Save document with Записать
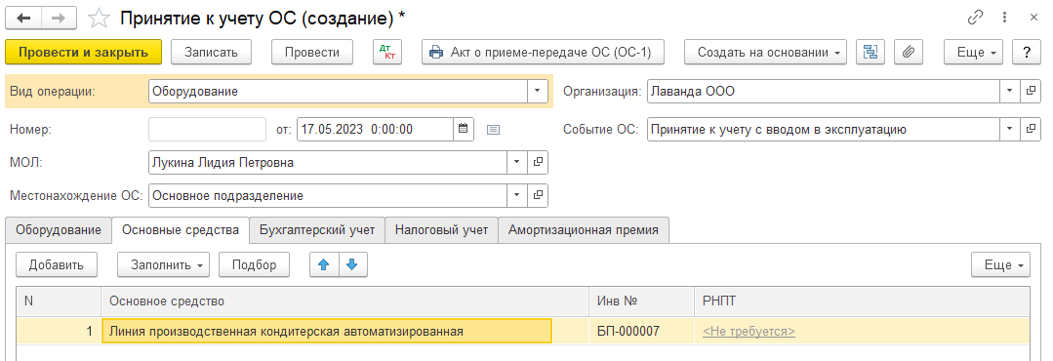This screenshot has height=361, width=1053. 211,53
